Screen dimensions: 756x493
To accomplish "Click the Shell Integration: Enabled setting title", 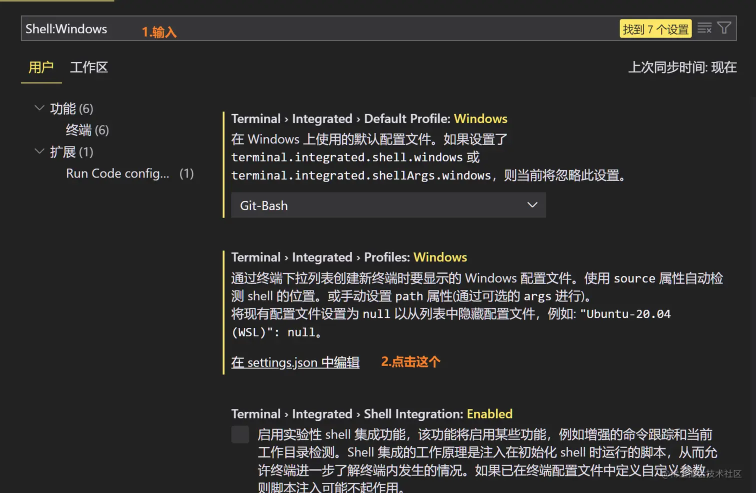I will pyautogui.click(x=371, y=414).
